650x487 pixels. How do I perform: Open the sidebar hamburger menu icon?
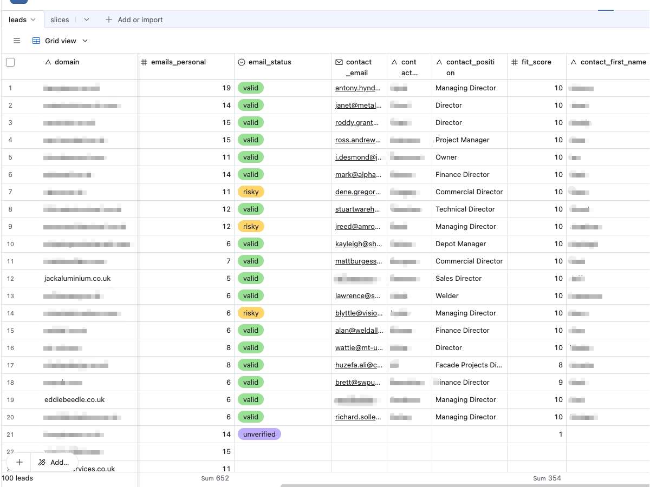17,41
